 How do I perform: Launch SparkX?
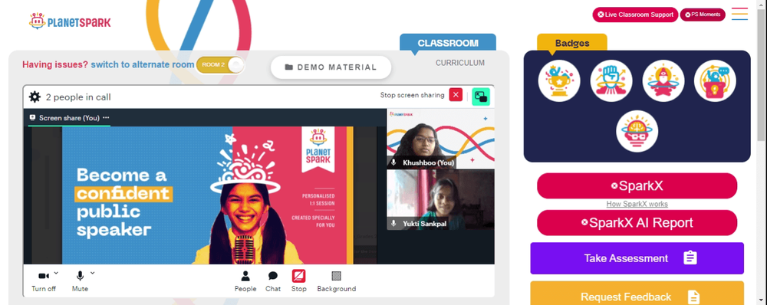(x=637, y=185)
